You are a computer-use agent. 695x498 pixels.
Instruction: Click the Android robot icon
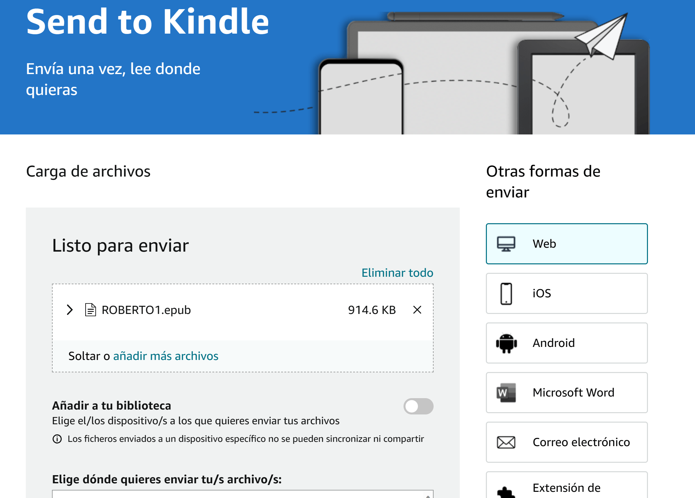[x=506, y=343]
